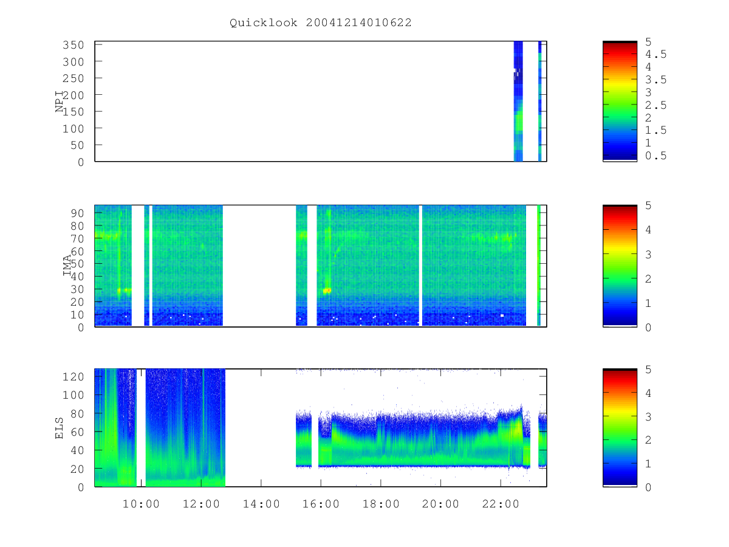Screen dimensions: 729x547
Task: Click the 16:00 time axis label
Action: coord(321,504)
